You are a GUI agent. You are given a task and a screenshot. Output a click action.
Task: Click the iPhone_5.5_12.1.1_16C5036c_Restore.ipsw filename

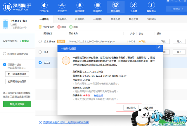pos(91,41)
